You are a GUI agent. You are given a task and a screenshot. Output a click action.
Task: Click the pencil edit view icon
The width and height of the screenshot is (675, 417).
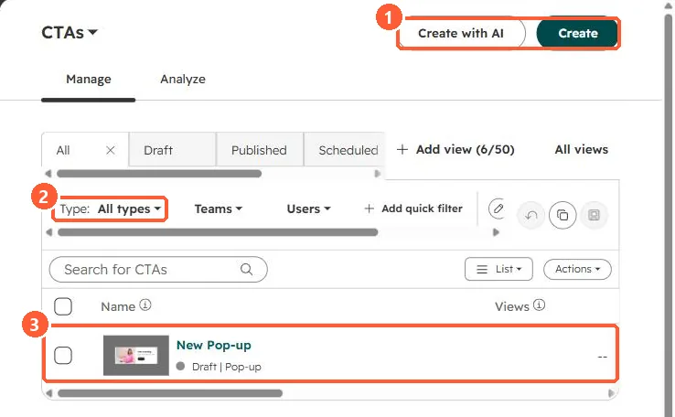coord(498,208)
